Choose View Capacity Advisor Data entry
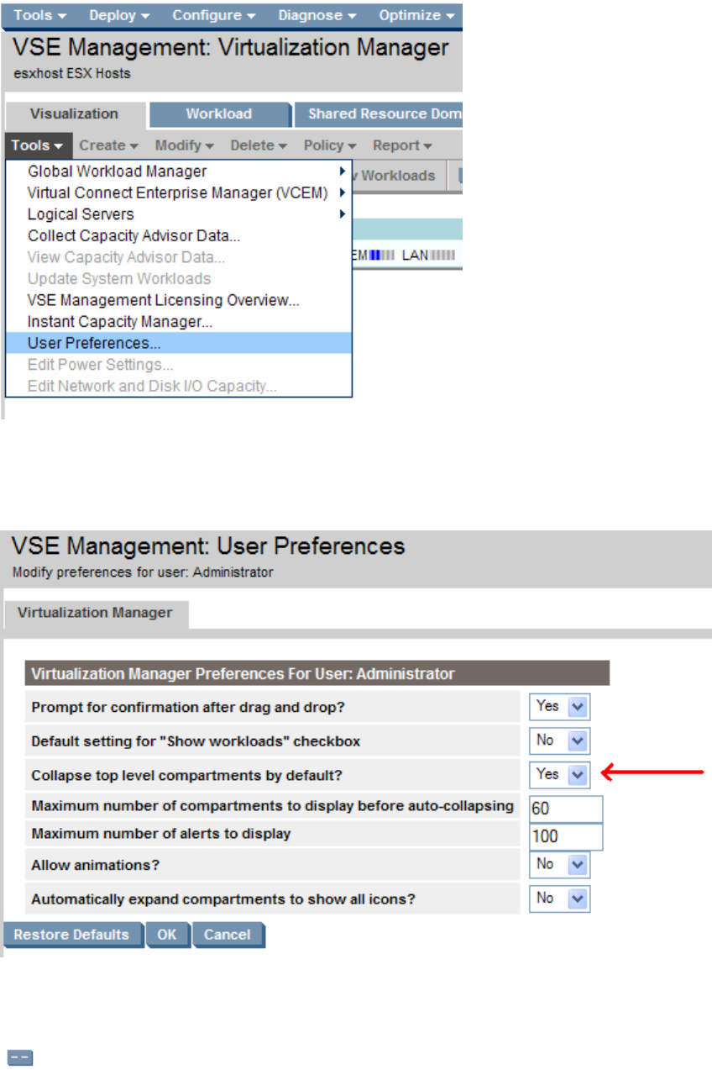Screen dimensions: 712x1070 pos(179,257)
